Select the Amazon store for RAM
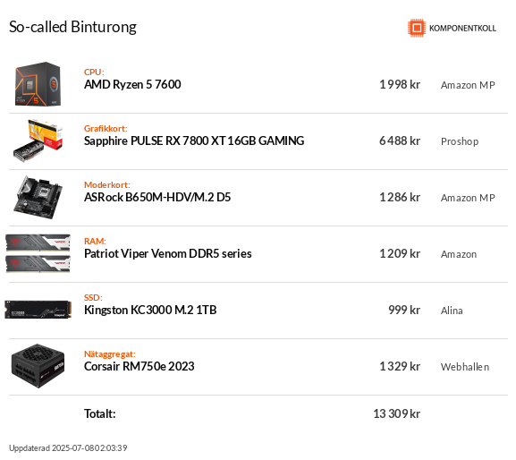The width and height of the screenshot is (516, 460). tap(459, 254)
